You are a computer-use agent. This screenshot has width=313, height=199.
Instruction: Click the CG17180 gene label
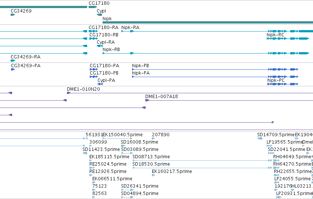[99, 3]
